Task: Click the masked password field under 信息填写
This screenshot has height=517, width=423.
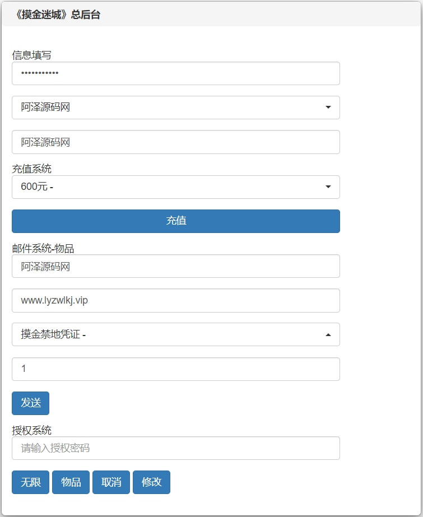Action: point(175,73)
